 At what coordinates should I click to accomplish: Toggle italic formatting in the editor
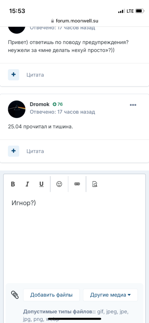tap(27, 184)
